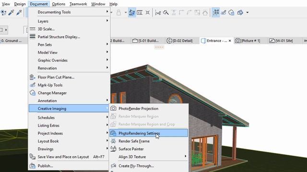The width and height of the screenshot is (307, 172).
Task: Click the PhotoRendering Settings icon
Action: 113,133
